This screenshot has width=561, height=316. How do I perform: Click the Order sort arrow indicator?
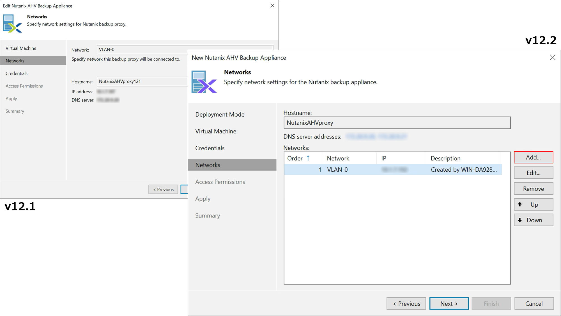tap(308, 158)
